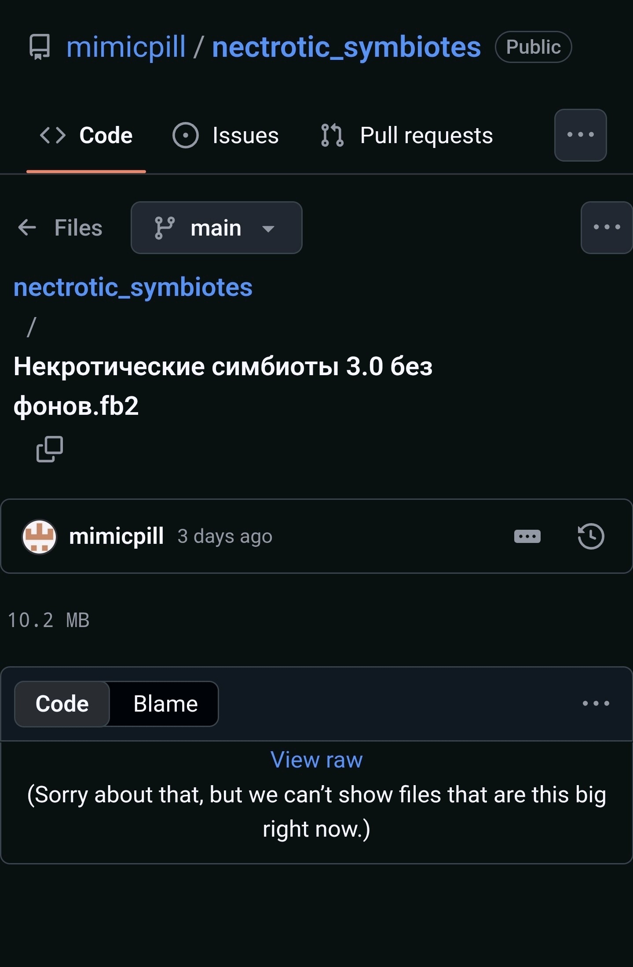Open the mimicpill owner link in header

click(126, 47)
